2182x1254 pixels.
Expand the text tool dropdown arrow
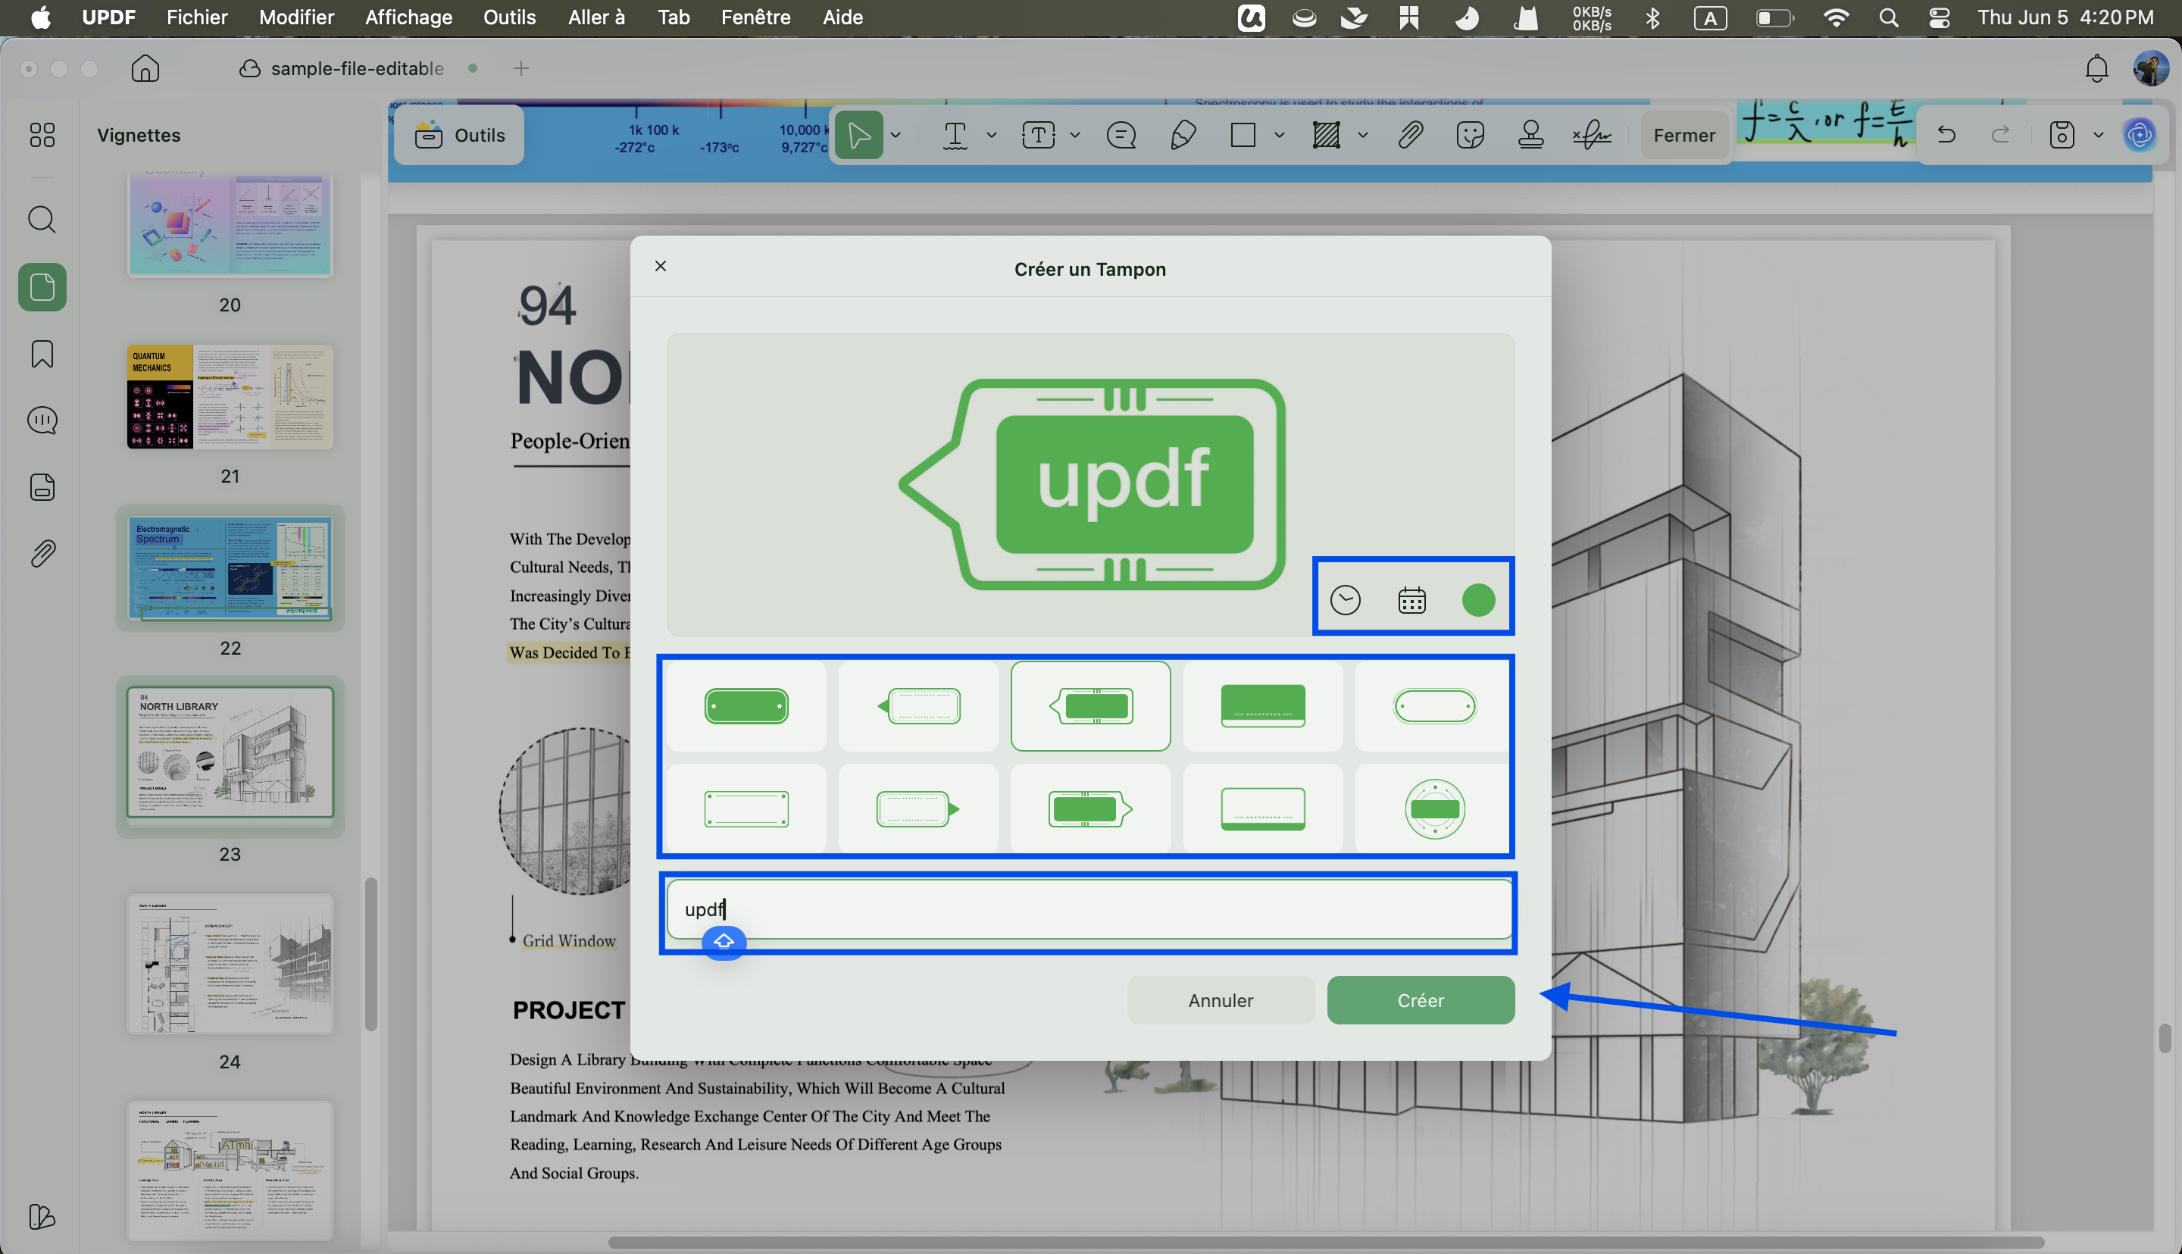[x=991, y=135]
